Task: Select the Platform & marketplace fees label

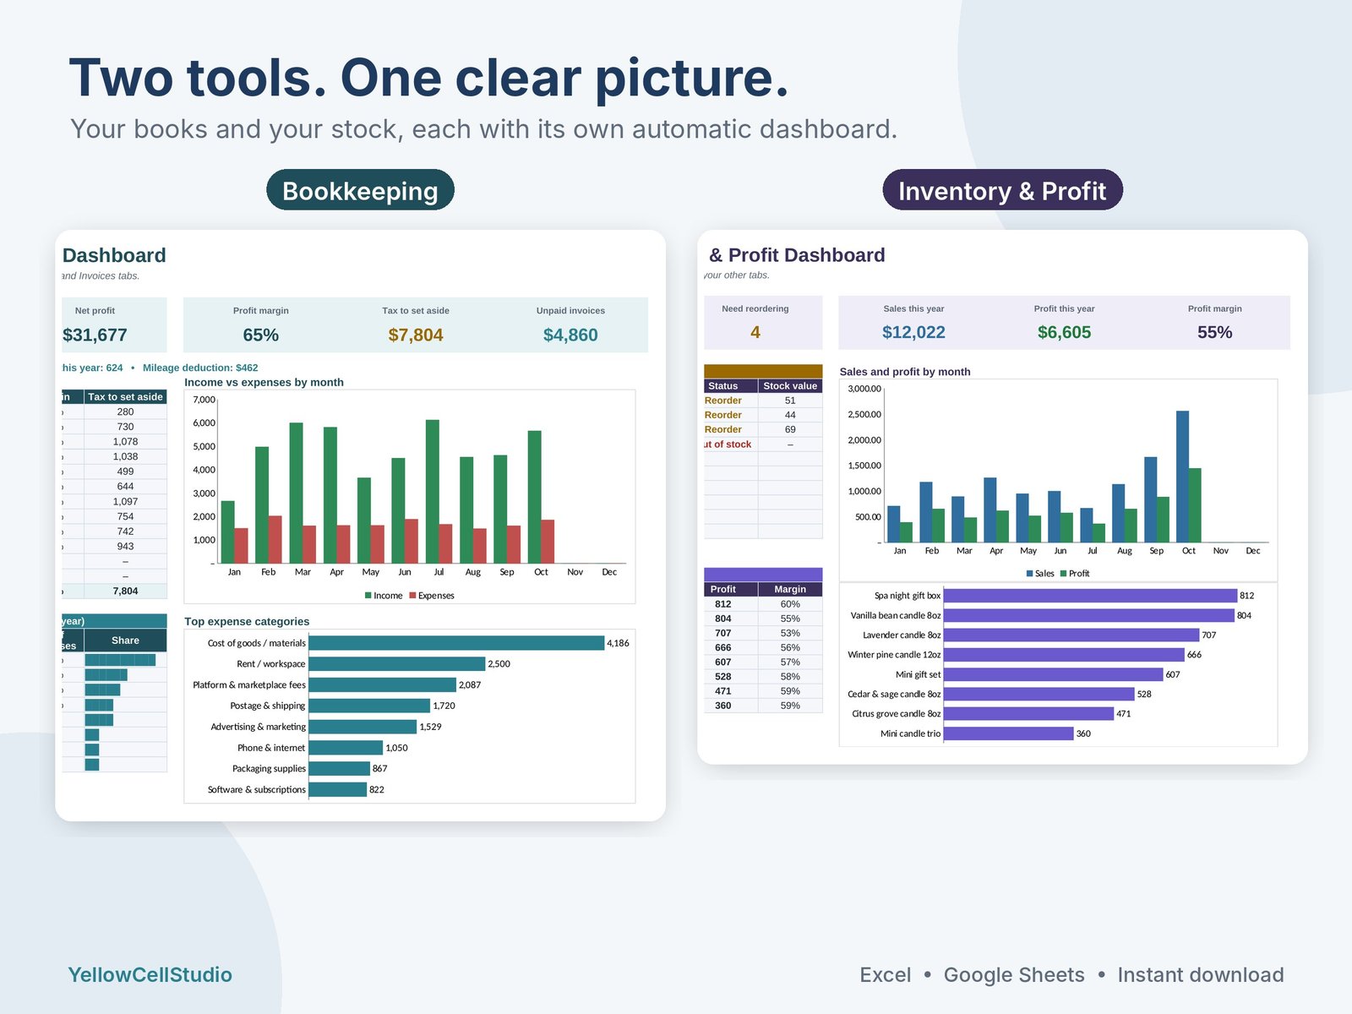Action: click(x=249, y=684)
